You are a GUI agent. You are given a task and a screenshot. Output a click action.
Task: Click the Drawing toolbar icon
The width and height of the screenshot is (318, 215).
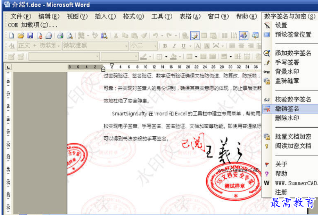[243, 36]
